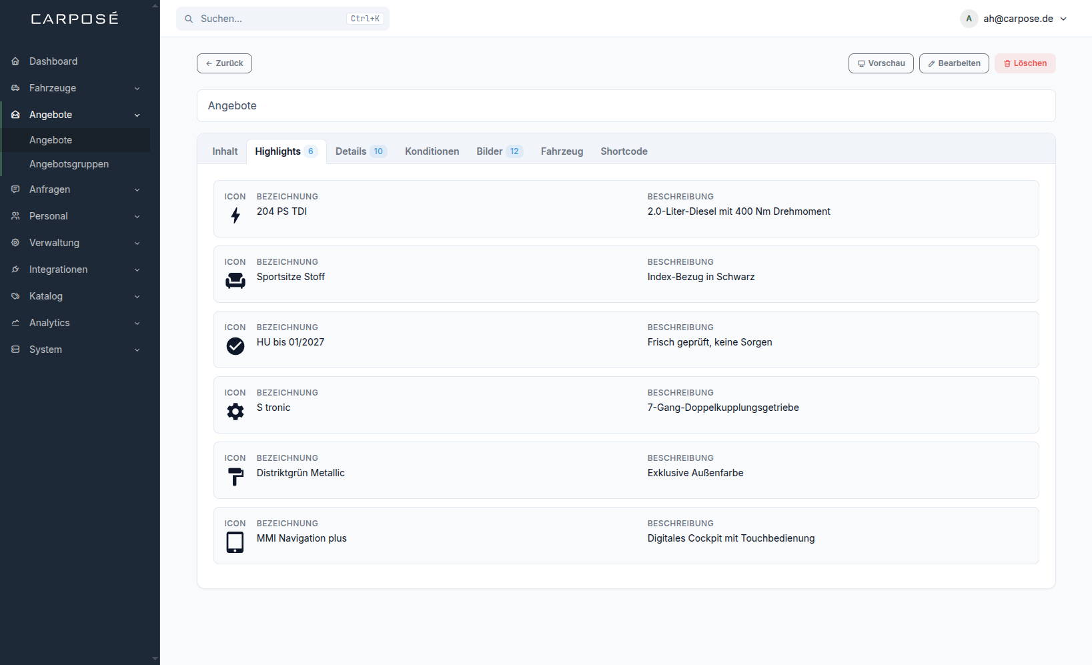Click the Analytics chart icon
The image size is (1092, 665).
[15, 323]
